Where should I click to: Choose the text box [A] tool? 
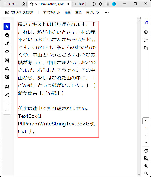coord(7,60)
